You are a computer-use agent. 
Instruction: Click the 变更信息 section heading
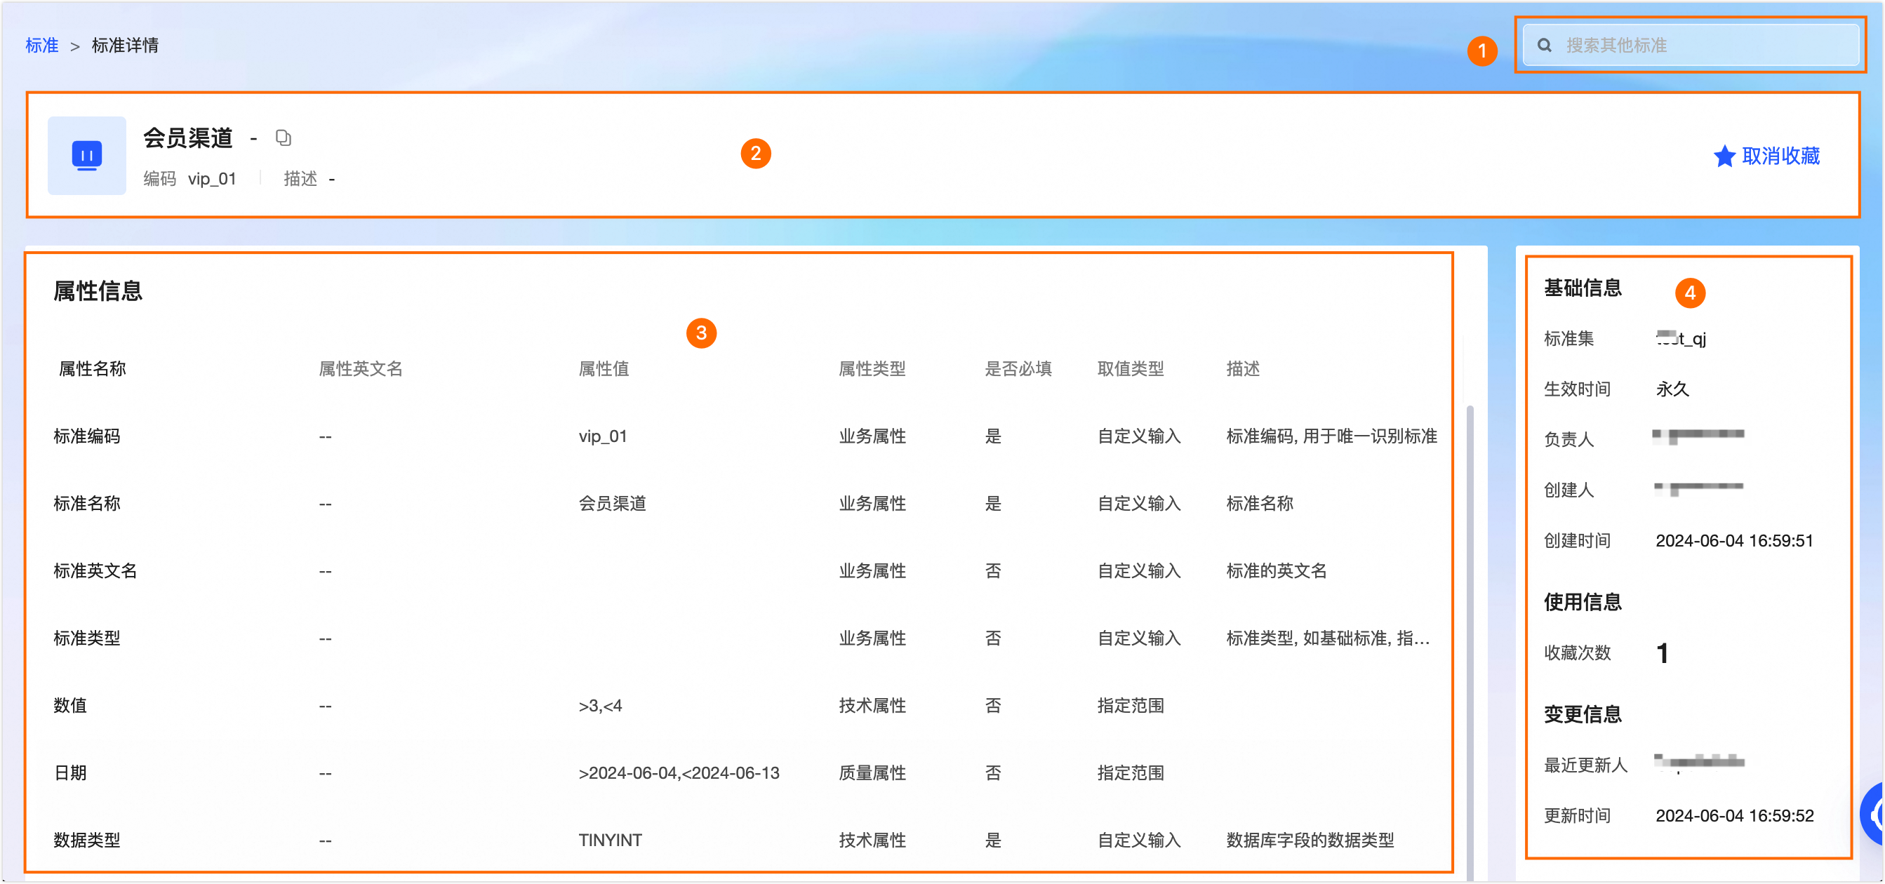pyautogui.click(x=1583, y=714)
